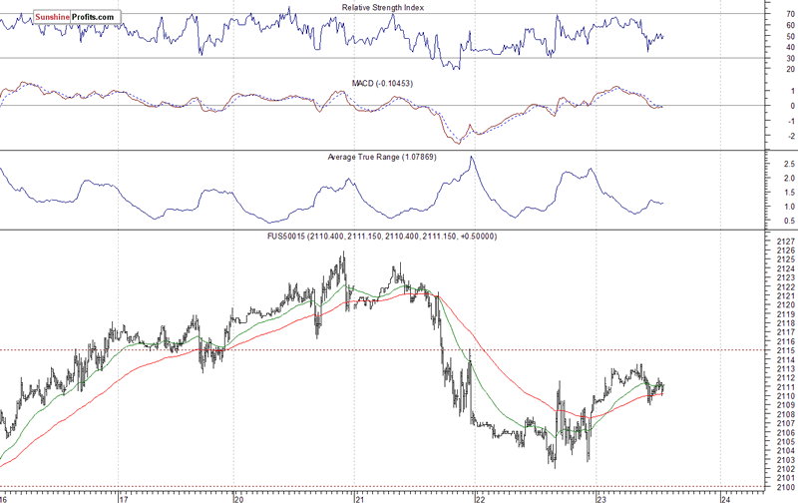Click the Average True Range (1.07869) label
Image resolution: width=798 pixels, height=503 pixels.
[382, 157]
